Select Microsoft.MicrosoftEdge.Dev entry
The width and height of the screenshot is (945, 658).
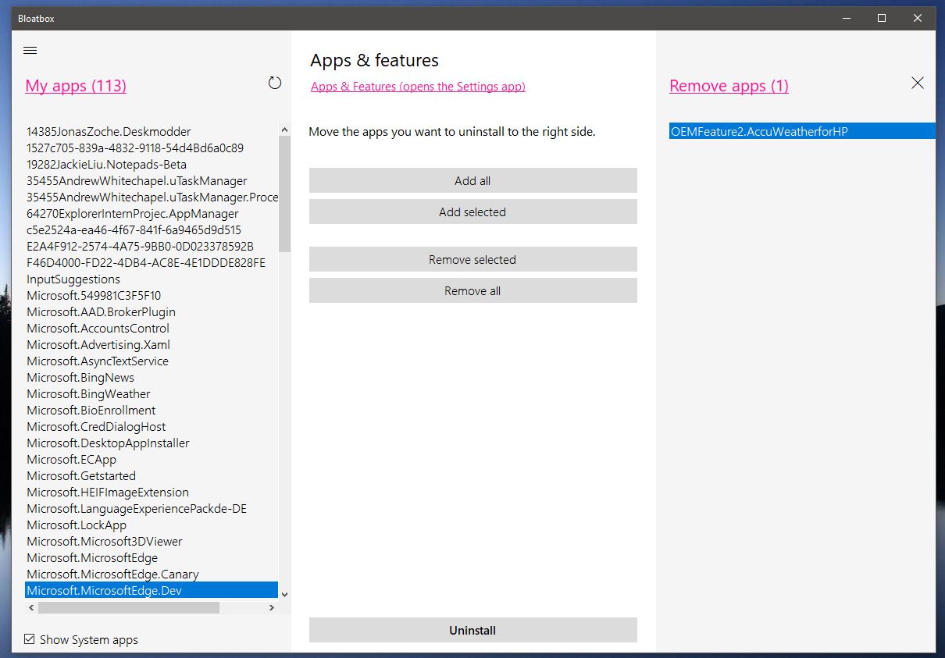coord(152,590)
